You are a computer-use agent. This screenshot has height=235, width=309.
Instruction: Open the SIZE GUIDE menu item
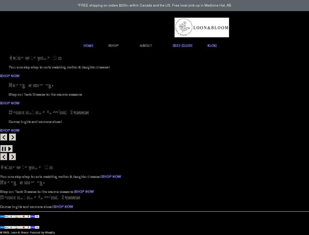point(183,46)
